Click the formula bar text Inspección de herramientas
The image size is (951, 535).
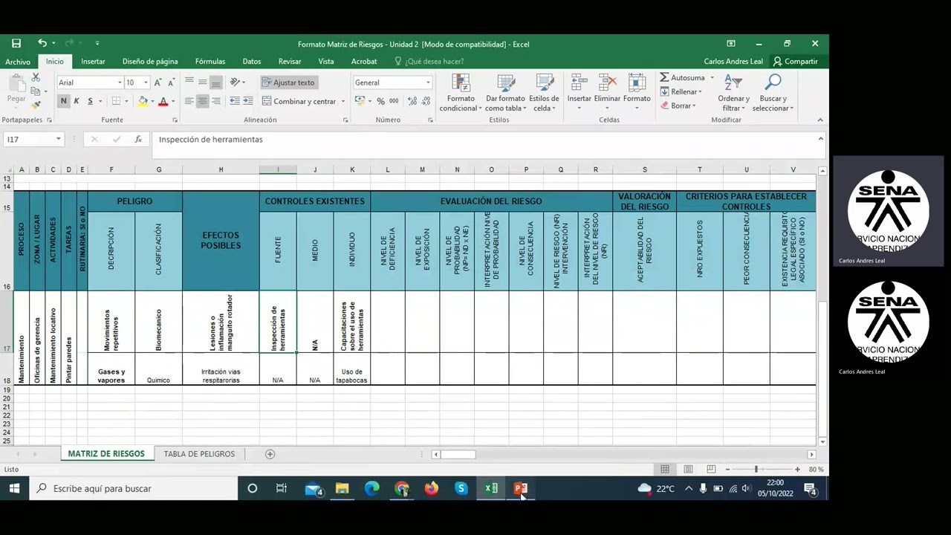point(210,139)
